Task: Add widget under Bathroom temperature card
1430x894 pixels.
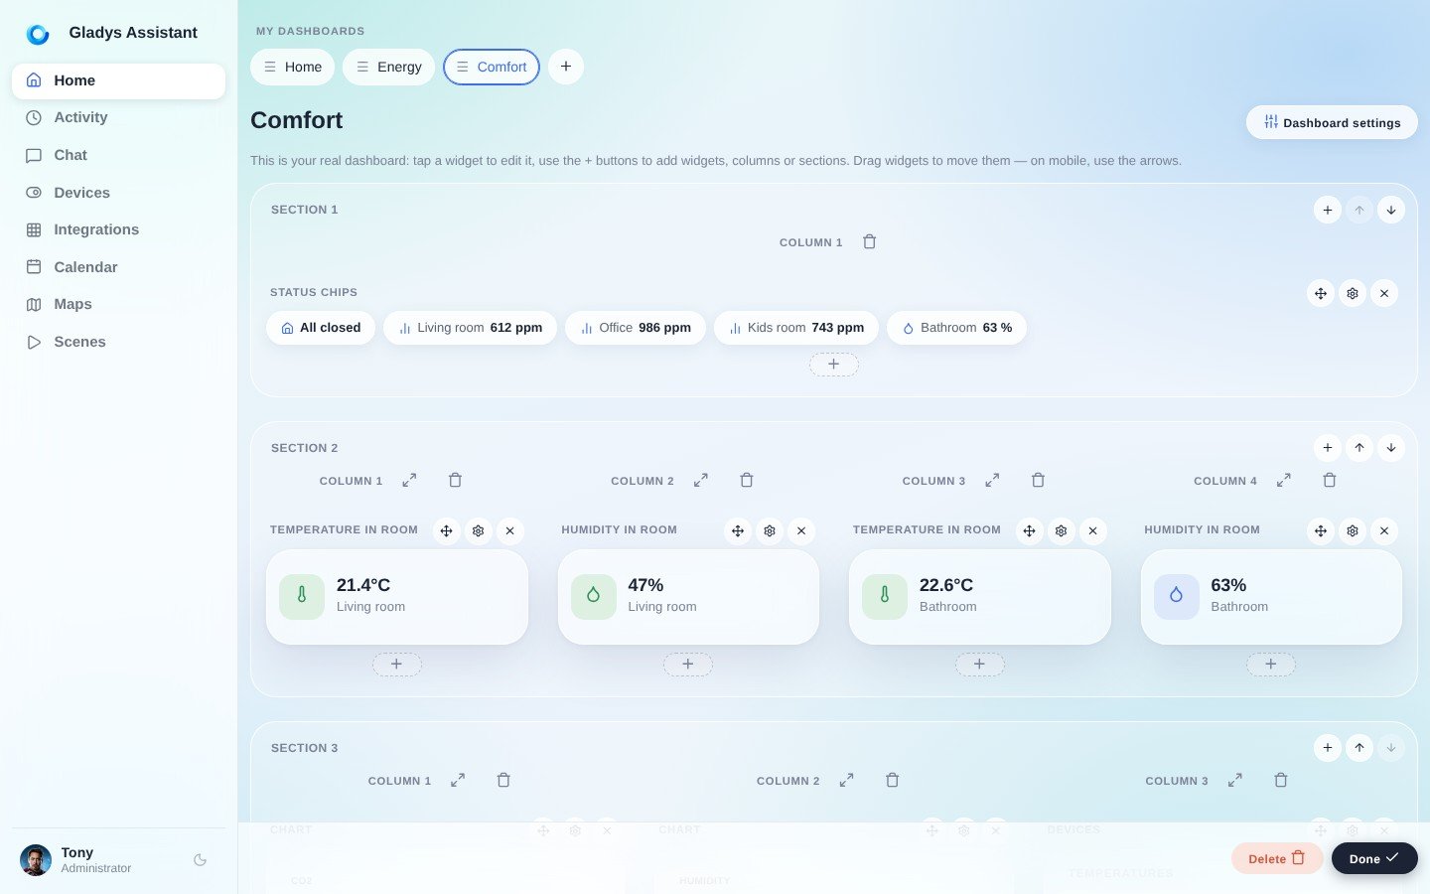Action: [x=980, y=665]
